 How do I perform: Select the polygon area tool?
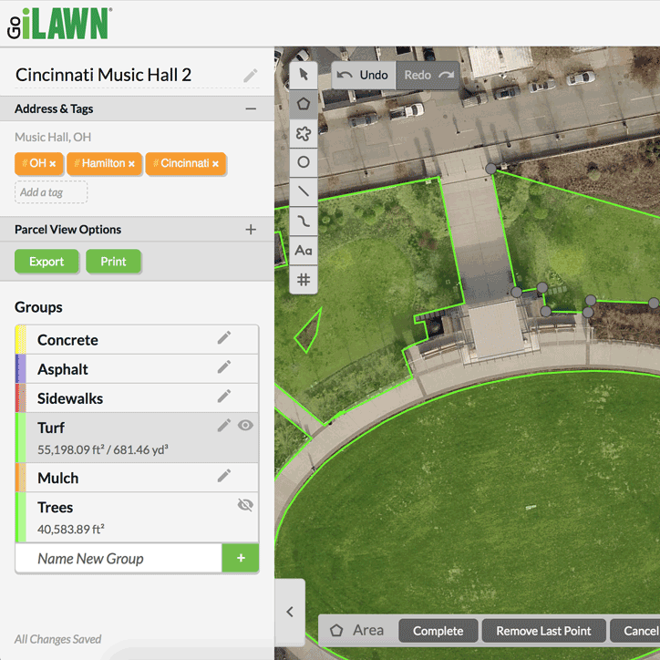pos(304,104)
